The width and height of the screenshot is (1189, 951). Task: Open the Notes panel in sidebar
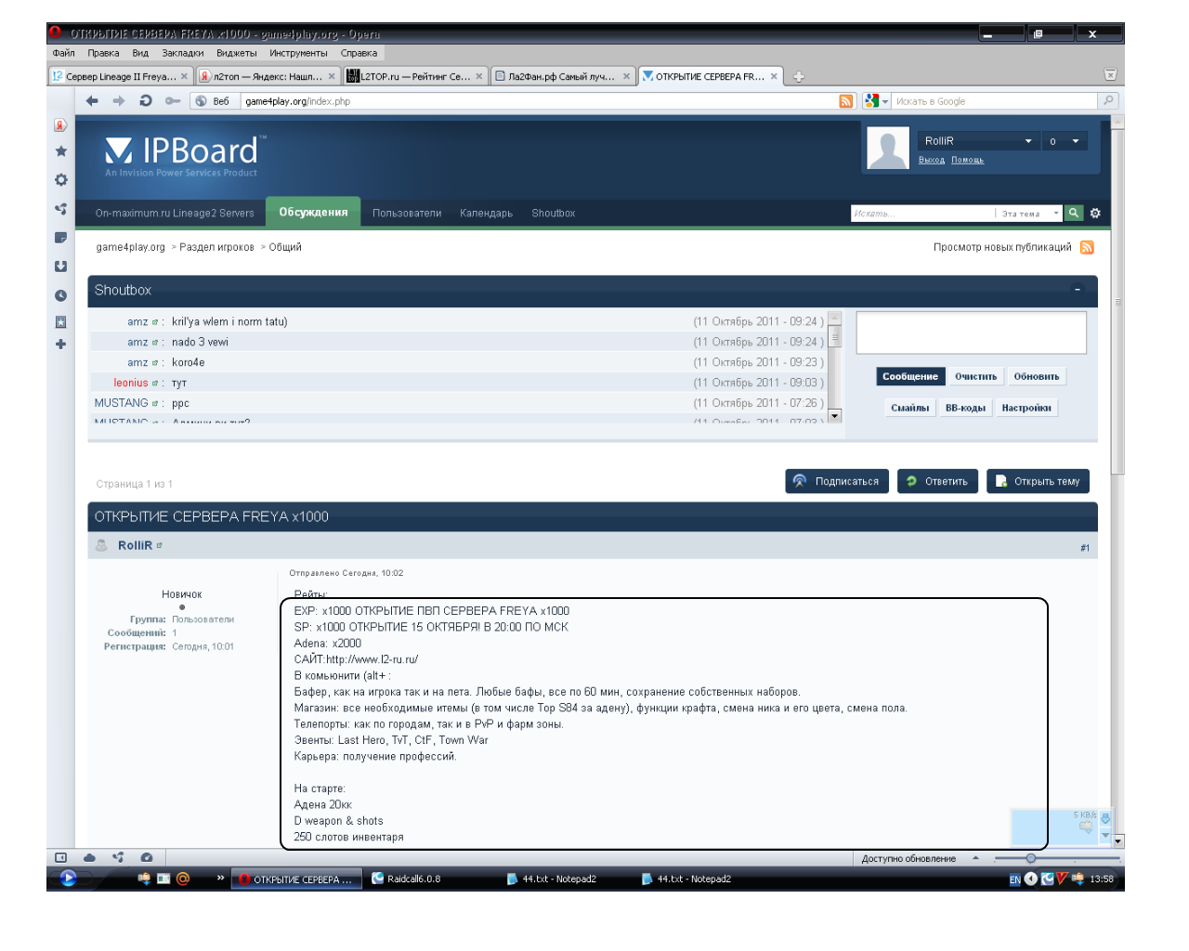(x=60, y=238)
